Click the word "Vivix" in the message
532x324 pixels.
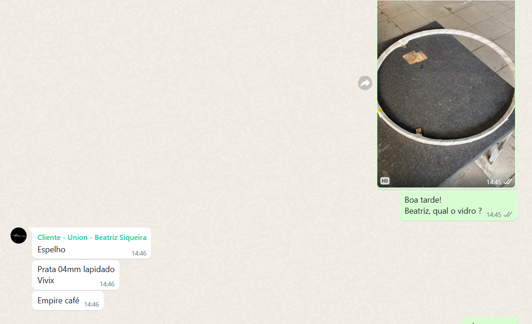(46, 280)
